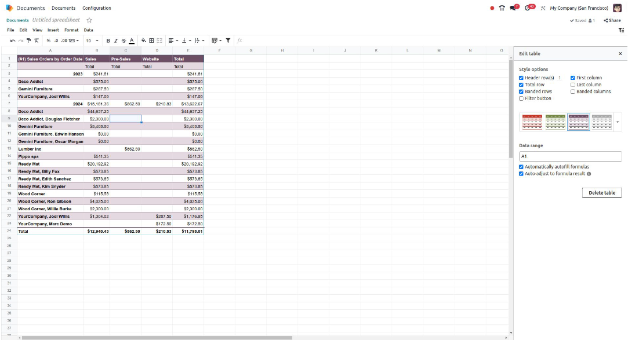The height and width of the screenshot is (340, 628).
Task: Click the merge cells icon
Action: 159,41
